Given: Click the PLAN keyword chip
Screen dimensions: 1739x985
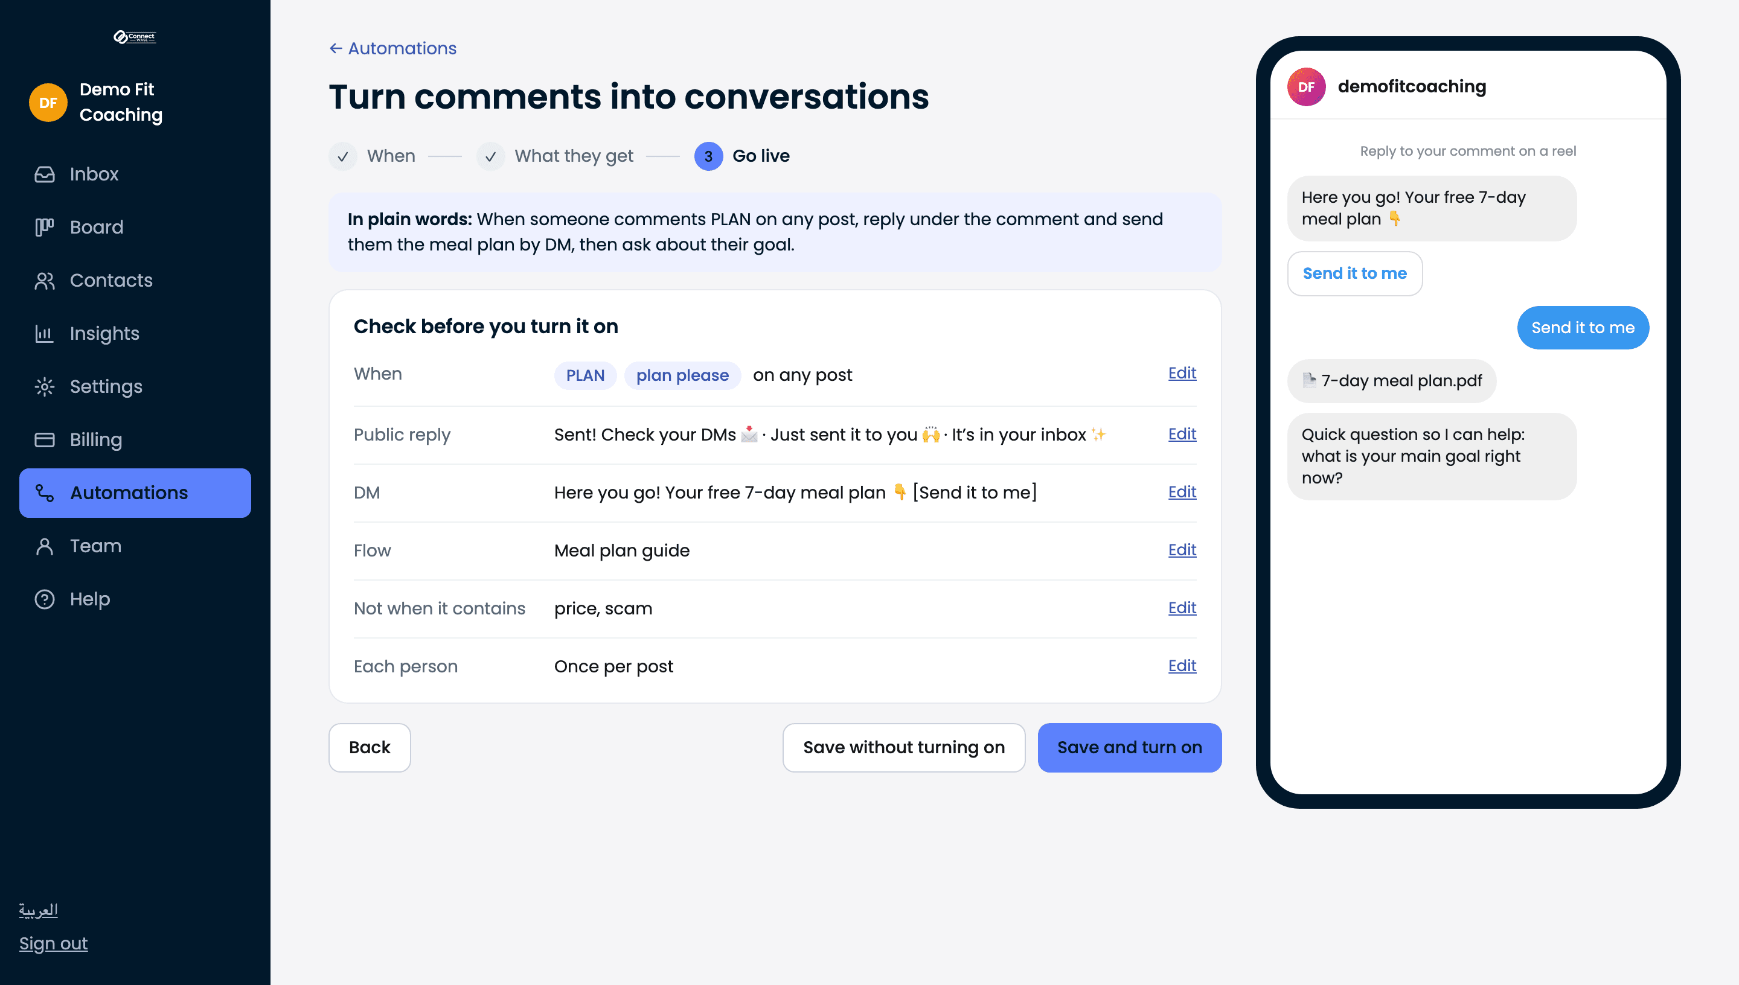Looking at the screenshot, I should coord(585,375).
